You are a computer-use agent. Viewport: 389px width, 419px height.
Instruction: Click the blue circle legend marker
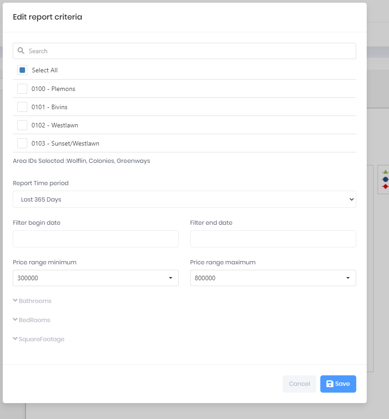click(x=385, y=179)
